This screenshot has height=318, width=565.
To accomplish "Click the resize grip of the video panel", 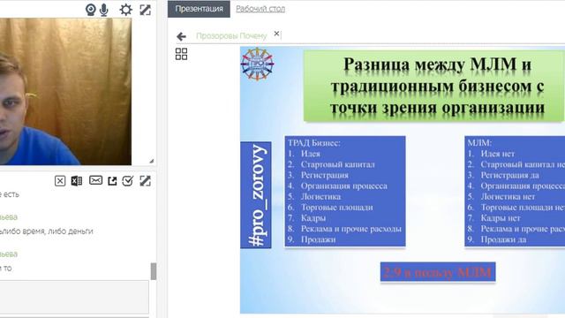I will click(x=152, y=161).
